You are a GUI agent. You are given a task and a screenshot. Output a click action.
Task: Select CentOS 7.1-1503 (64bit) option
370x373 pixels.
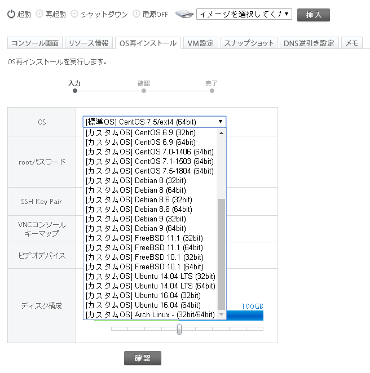[150, 161]
